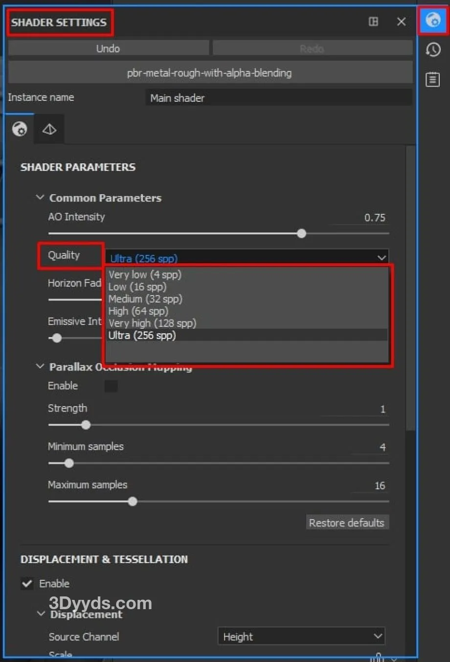Pick Very high (128 spp) from list
Viewport: 450px width, 662px height.
(152, 323)
